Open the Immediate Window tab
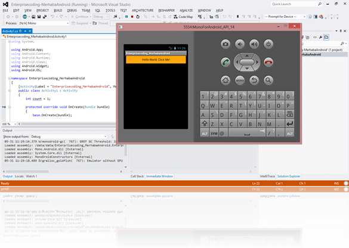The height and width of the screenshot is (248, 349). point(159,176)
